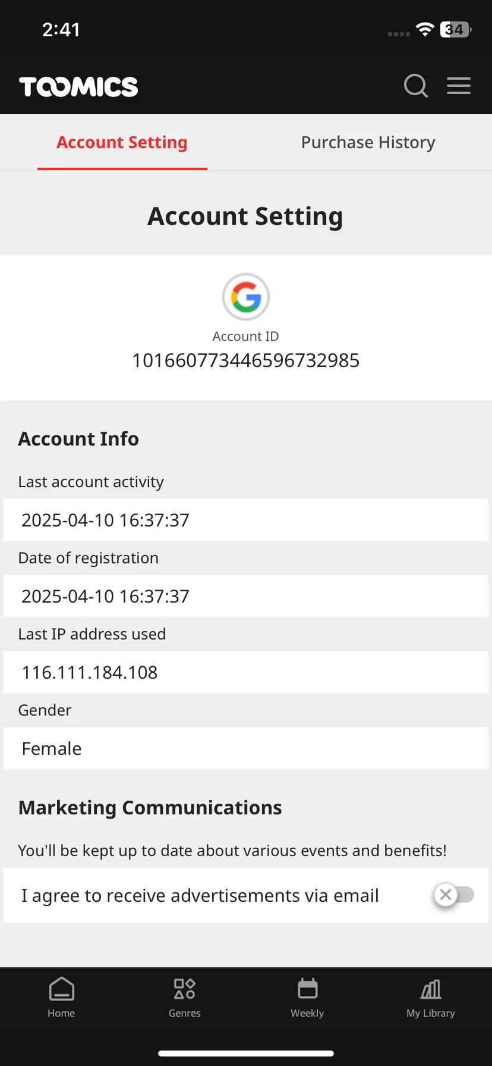Screen dimensions: 492x1066
Task: Tap the Gender field showing Female
Action: point(246,748)
